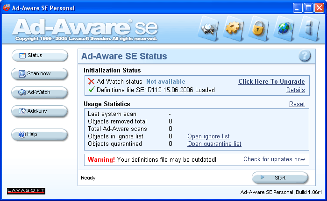This screenshot has width=327, height=201.
Task: Click the 'Not available' Ad-Watch status text
Action: tap(165, 81)
